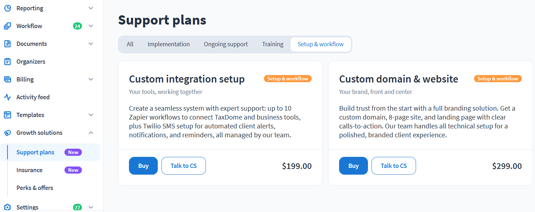Screen dimensions: 535x212
Task: Talk to CS about Custom domain & website
Action: click(x=394, y=166)
